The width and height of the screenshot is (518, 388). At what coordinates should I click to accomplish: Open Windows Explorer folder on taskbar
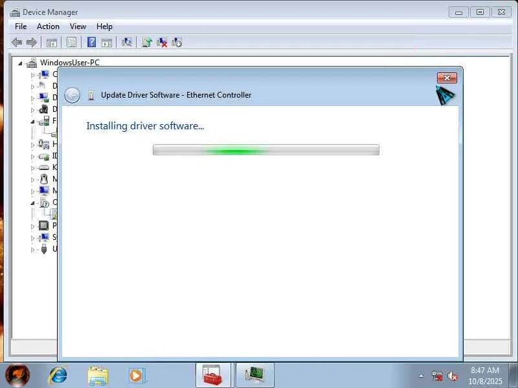tap(98, 376)
